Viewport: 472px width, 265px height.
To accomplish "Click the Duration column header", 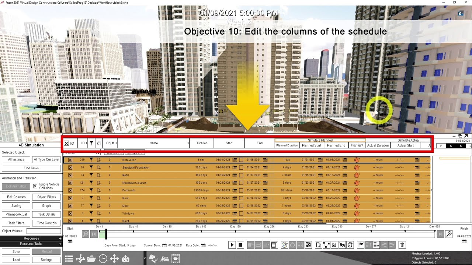I will [x=201, y=143].
